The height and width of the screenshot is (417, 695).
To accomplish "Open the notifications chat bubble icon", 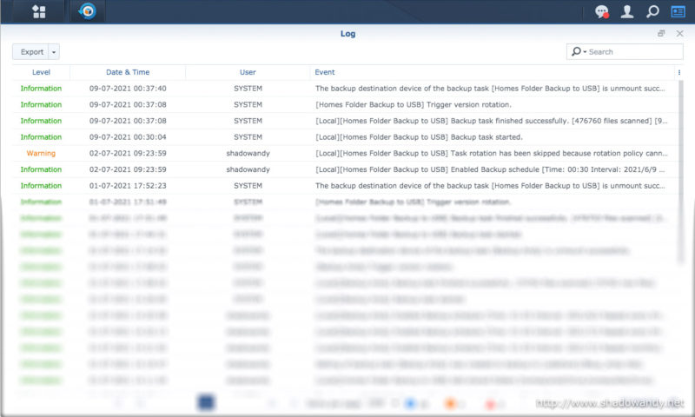I will pos(601,11).
